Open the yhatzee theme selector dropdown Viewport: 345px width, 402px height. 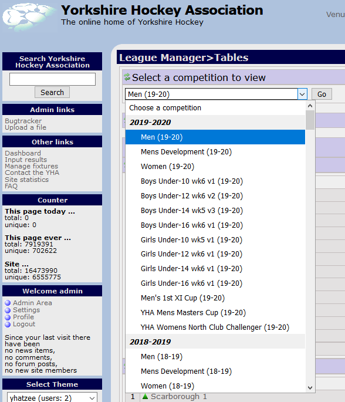[x=52, y=398]
